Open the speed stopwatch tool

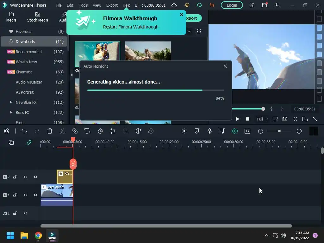click(x=100, y=131)
